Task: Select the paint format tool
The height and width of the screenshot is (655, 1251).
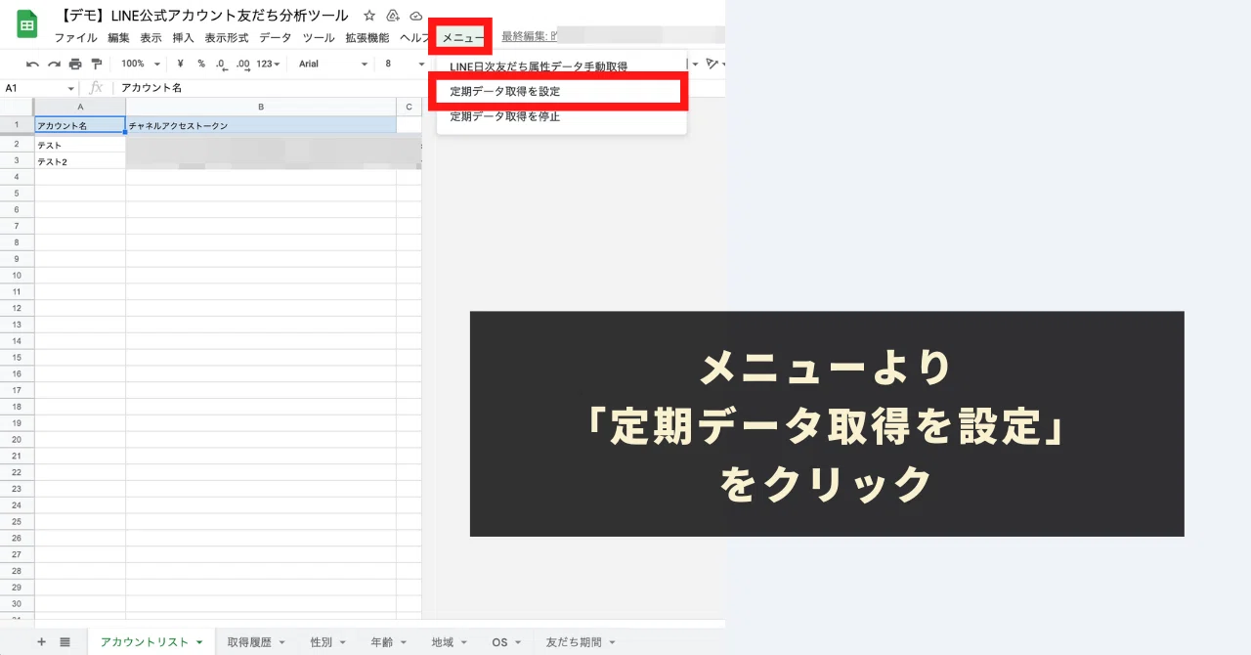Action: coord(96,64)
